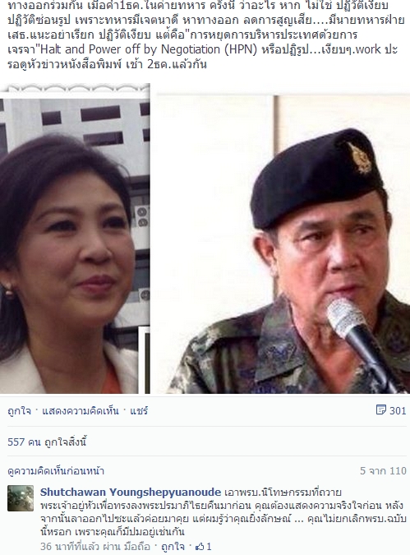Click the 36 นาทีที่แล้ว comment timestamp
This screenshot has width=410, height=555.
point(65,546)
